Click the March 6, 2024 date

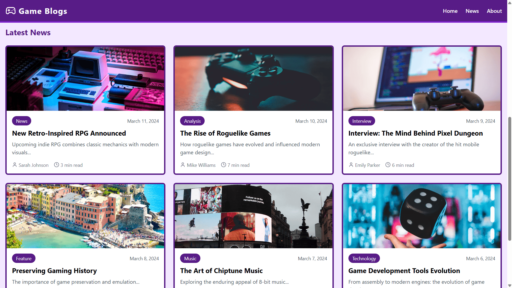(x=481, y=258)
